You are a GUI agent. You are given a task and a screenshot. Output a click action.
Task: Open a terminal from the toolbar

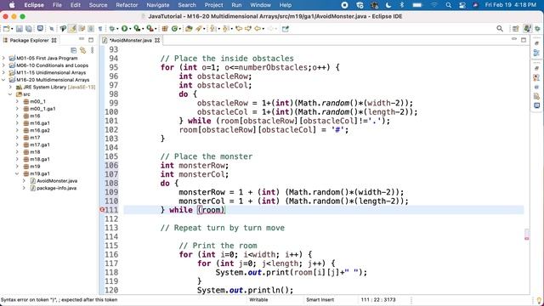(40, 28)
